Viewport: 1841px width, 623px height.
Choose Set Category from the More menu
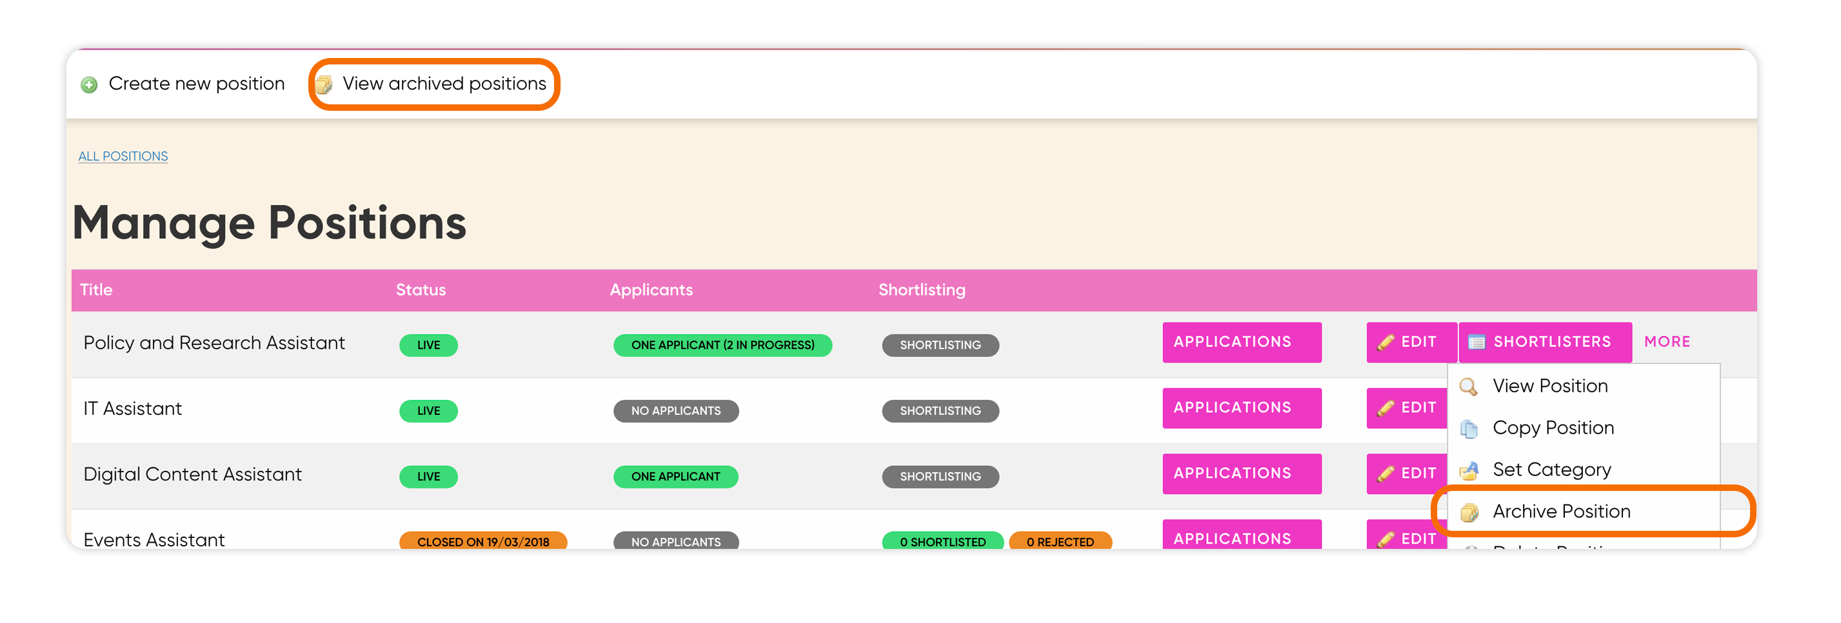click(x=1584, y=470)
